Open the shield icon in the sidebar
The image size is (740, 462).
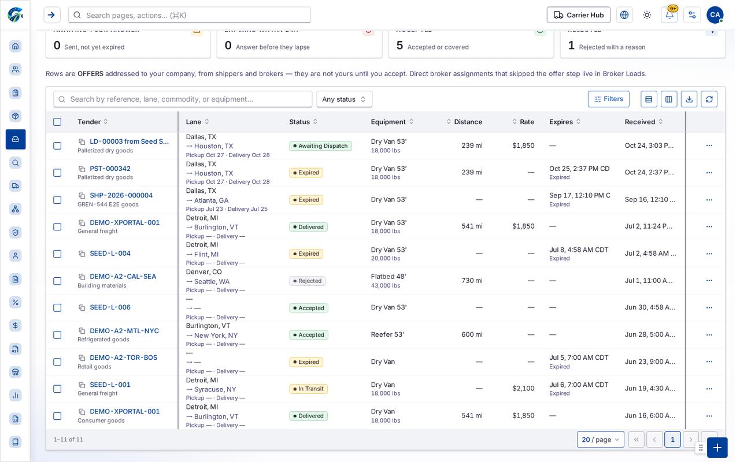point(16,232)
